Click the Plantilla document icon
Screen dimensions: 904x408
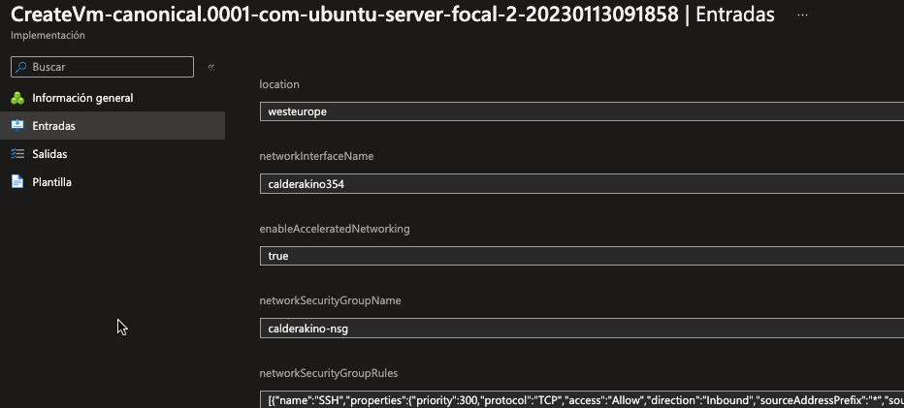(x=16, y=182)
